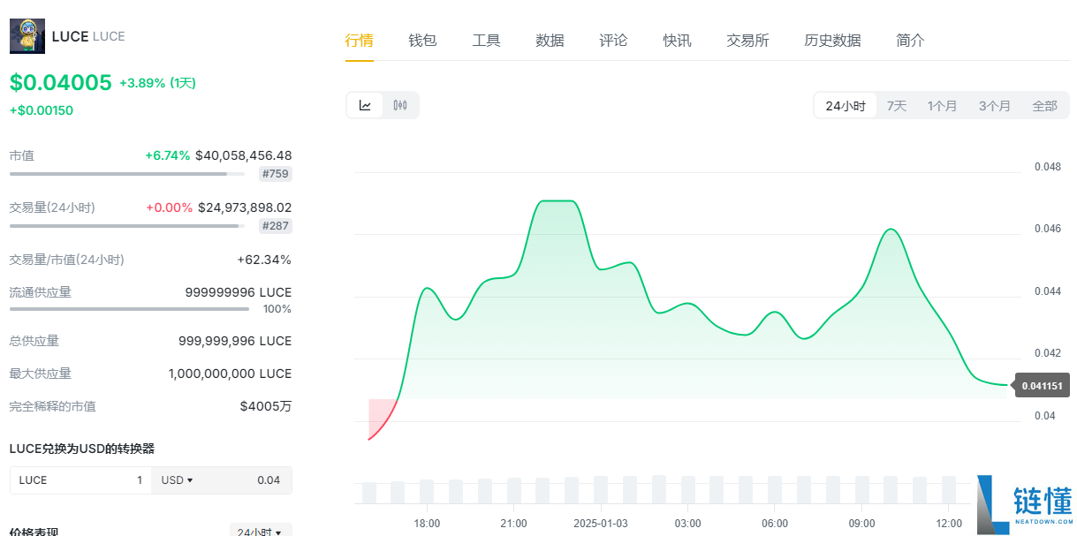Image resolution: width=1077 pixels, height=536 pixels.
Task: Open the 钱包 tab
Action: (x=422, y=41)
